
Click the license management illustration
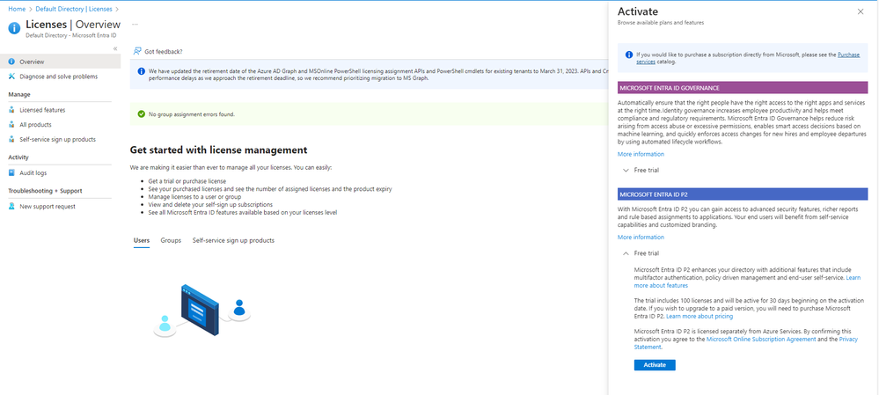tap(201, 311)
